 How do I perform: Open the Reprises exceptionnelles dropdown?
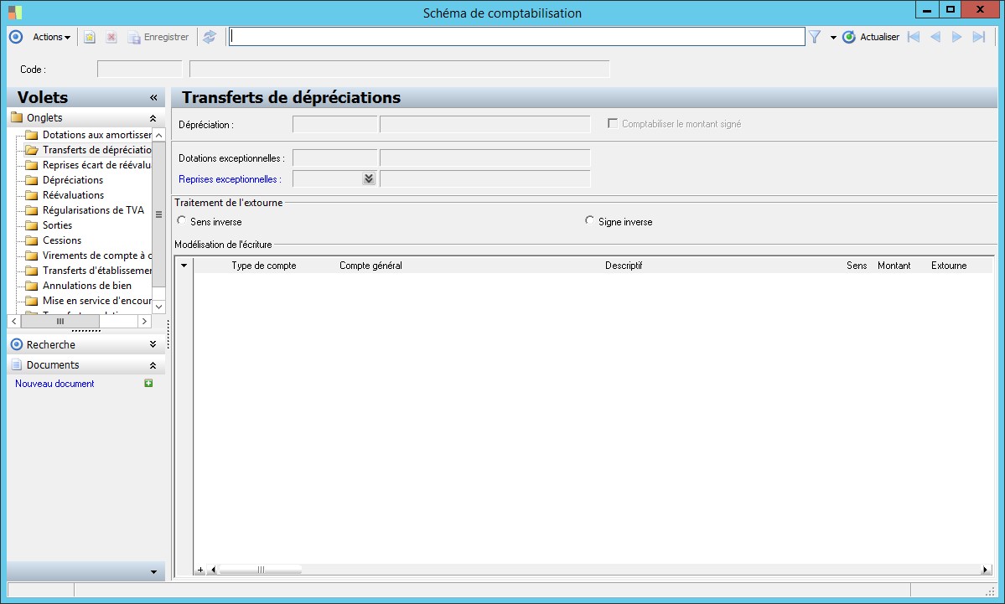click(x=369, y=178)
